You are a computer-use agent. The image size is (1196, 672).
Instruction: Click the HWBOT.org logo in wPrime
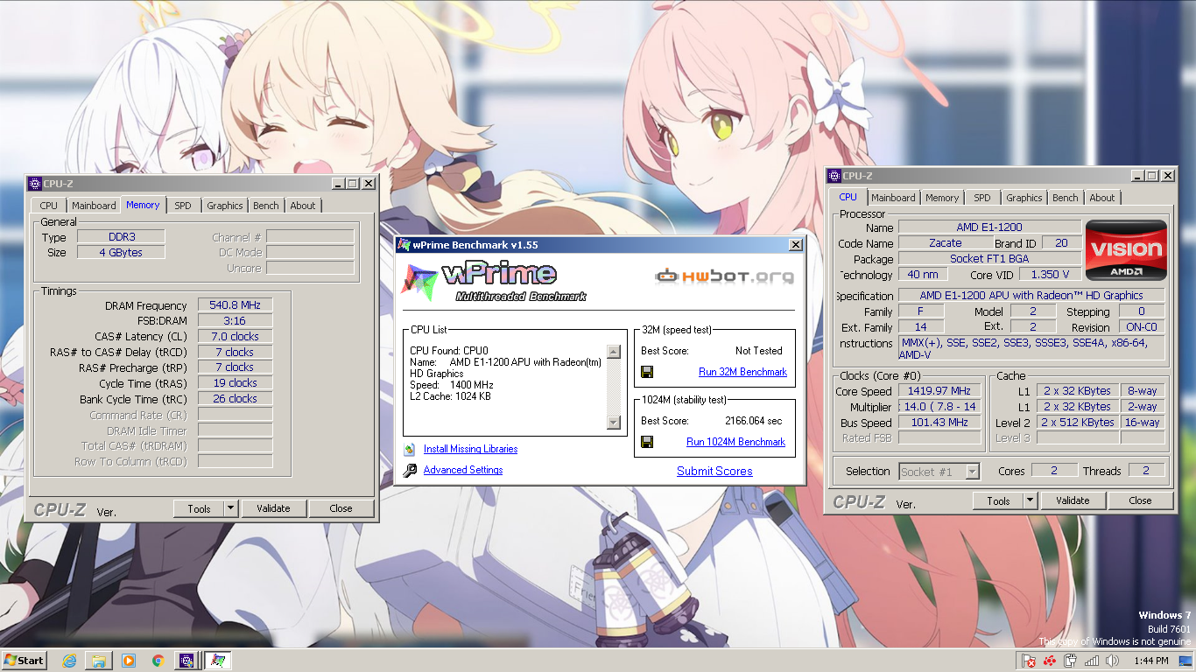(725, 276)
